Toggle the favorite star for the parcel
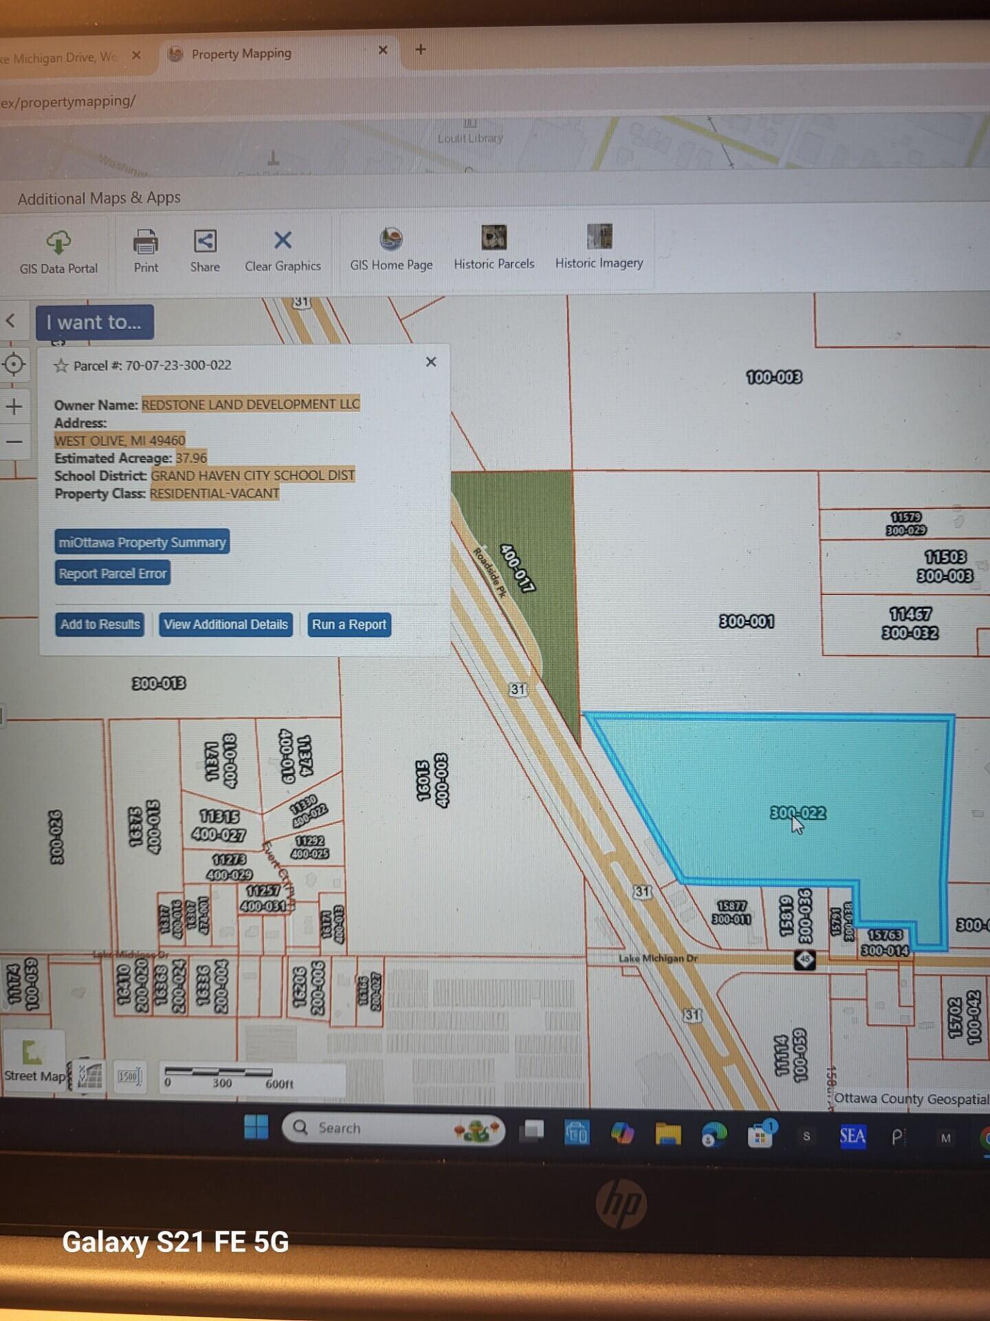990x1321 pixels. (x=61, y=366)
